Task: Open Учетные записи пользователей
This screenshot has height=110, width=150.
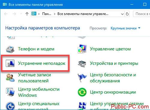Action: 34,78
